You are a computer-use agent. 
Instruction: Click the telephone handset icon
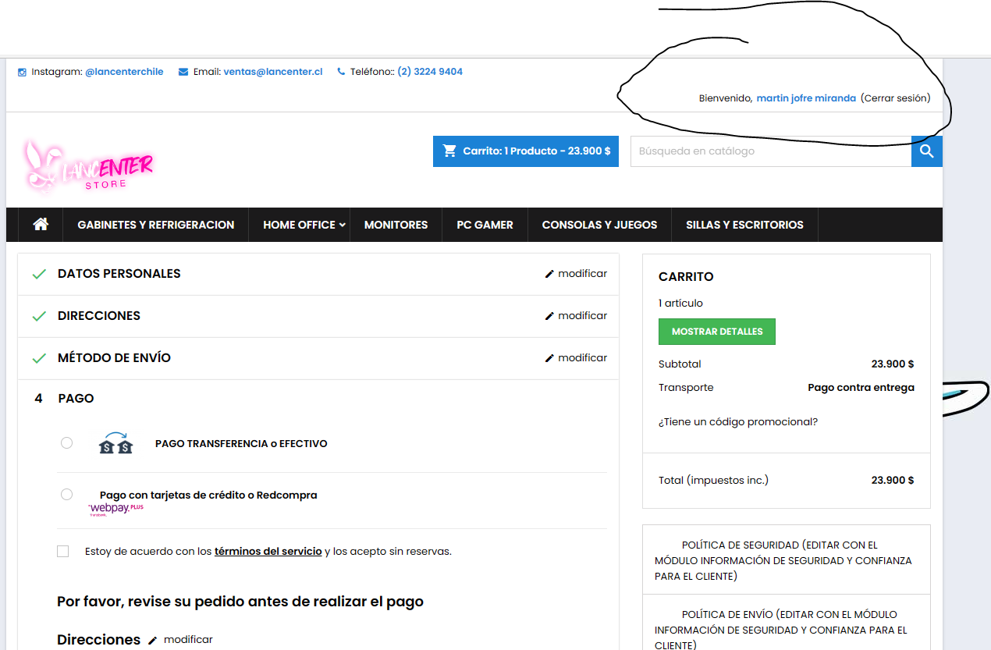tap(341, 72)
